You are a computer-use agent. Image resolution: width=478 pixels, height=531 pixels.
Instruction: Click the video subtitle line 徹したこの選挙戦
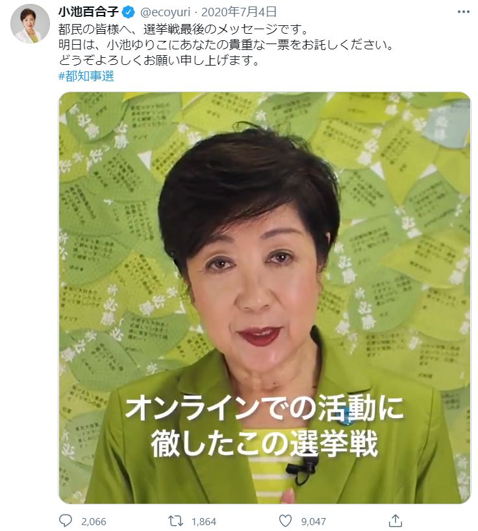(264, 443)
